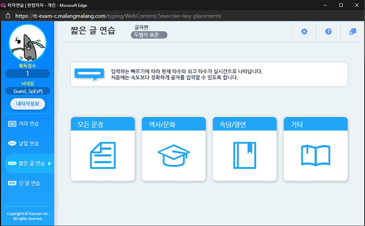This screenshot has width=365, height=226.
Task: Click the bookmarked book icon
Action: pos(244,155)
